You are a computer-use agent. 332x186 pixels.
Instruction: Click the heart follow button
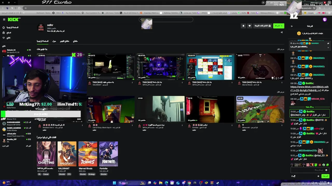pyautogui.click(x=250, y=26)
